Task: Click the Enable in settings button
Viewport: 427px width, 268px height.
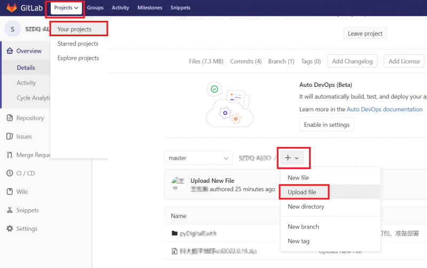Action: 327,125
